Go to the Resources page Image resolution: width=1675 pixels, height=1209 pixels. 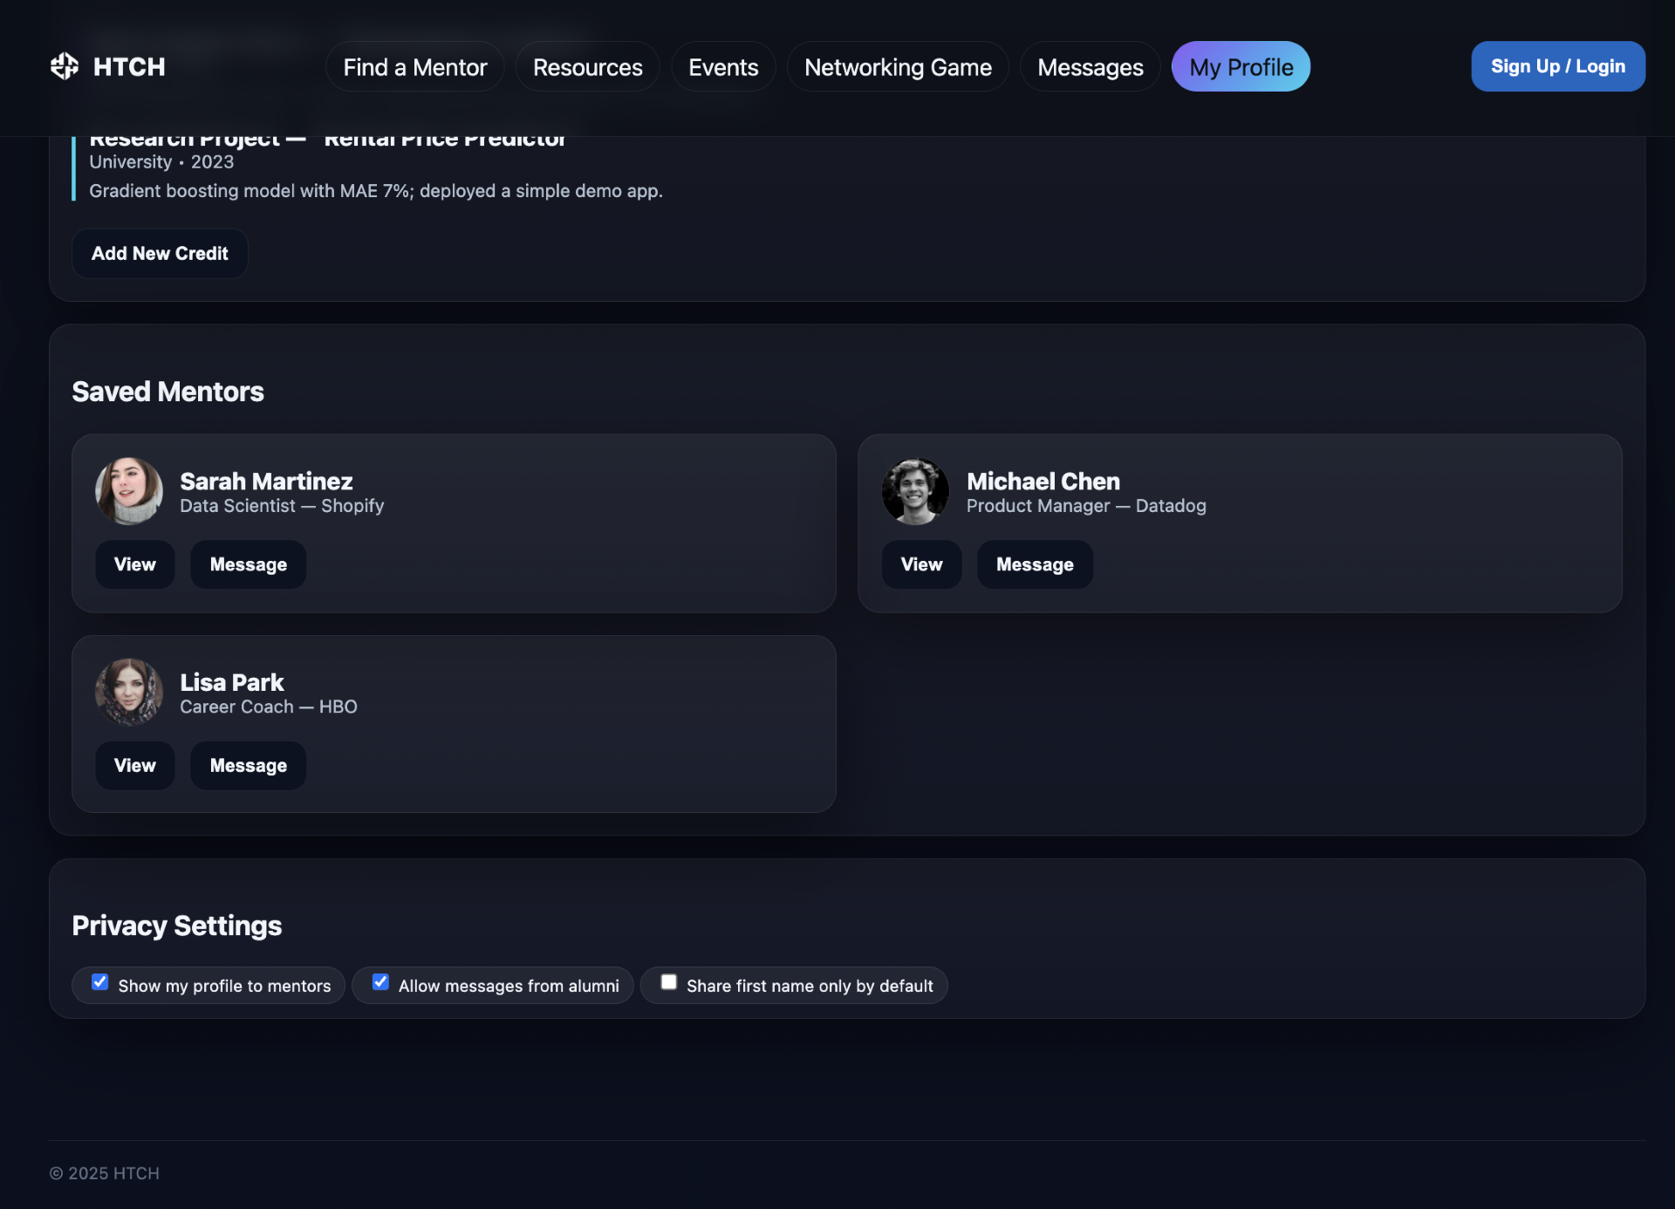[587, 67]
